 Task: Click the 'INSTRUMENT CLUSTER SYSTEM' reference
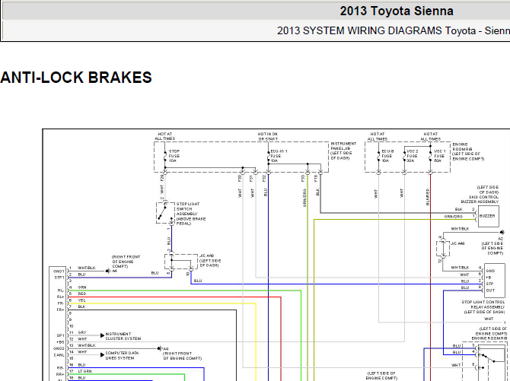(x=123, y=336)
